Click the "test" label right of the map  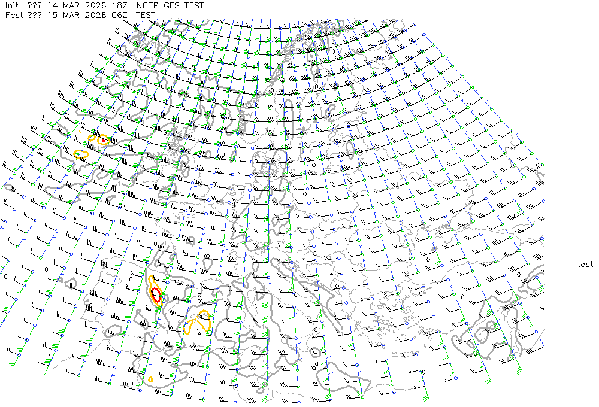tap(585, 264)
